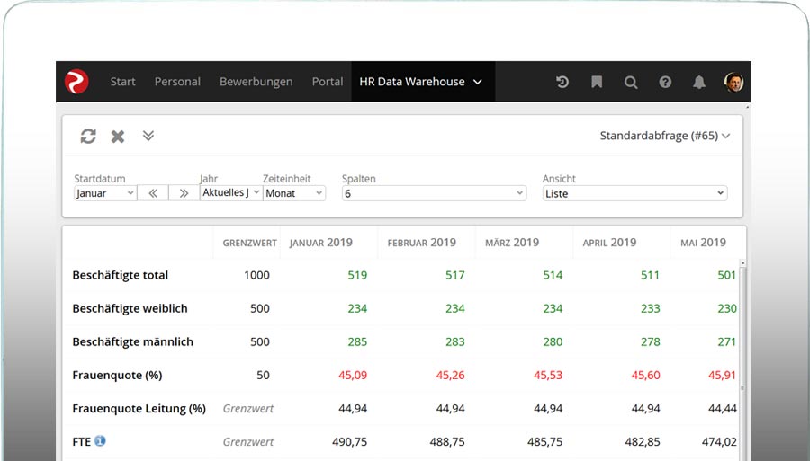Open the Startdatum Januar dropdown
This screenshot has width=810, height=461.
tap(105, 193)
